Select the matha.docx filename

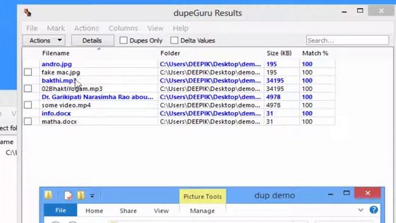59,122
